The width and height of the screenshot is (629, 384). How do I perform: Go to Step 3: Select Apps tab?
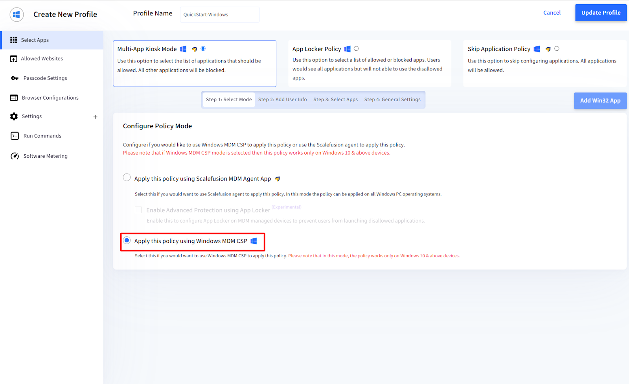click(x=336, y=100)
